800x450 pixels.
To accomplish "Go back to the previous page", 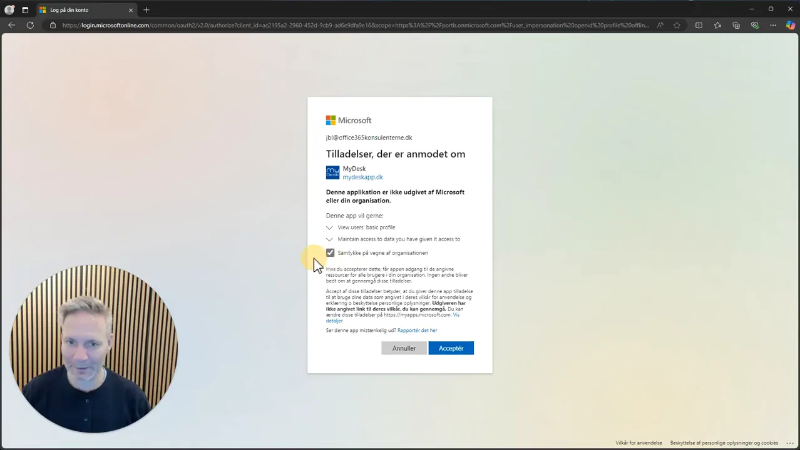I will tap(11, 25).
